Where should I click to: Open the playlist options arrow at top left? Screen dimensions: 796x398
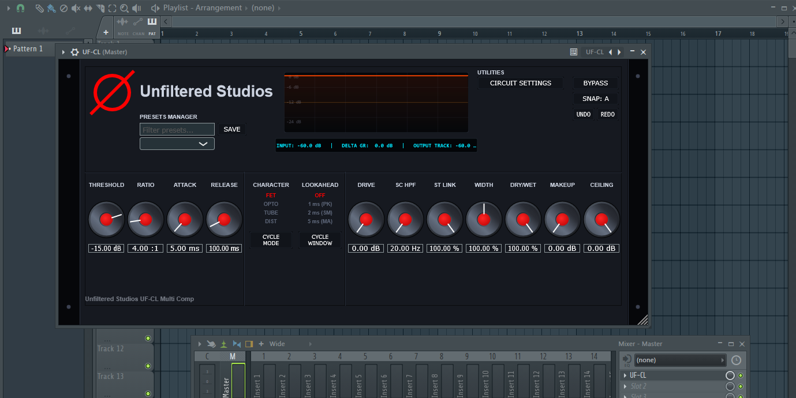[x=8, y=8]
